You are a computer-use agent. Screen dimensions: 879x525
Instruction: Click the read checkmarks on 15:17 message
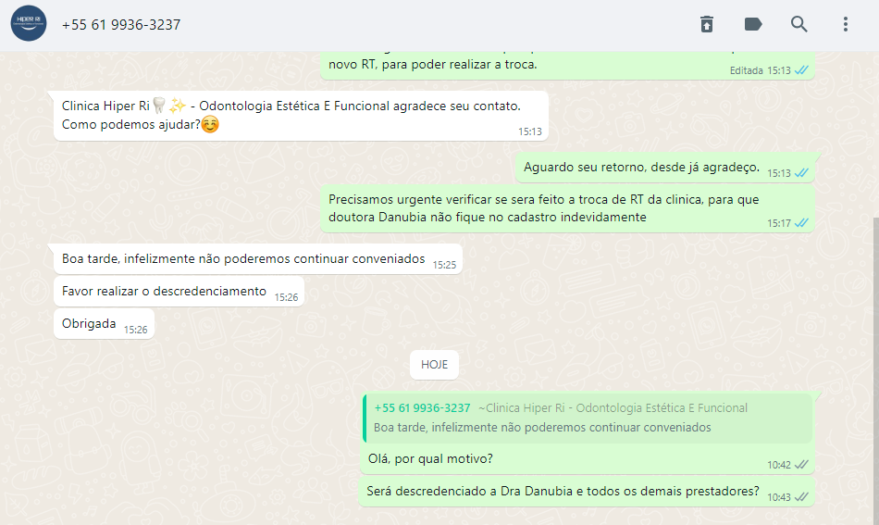tap(801, 222)
